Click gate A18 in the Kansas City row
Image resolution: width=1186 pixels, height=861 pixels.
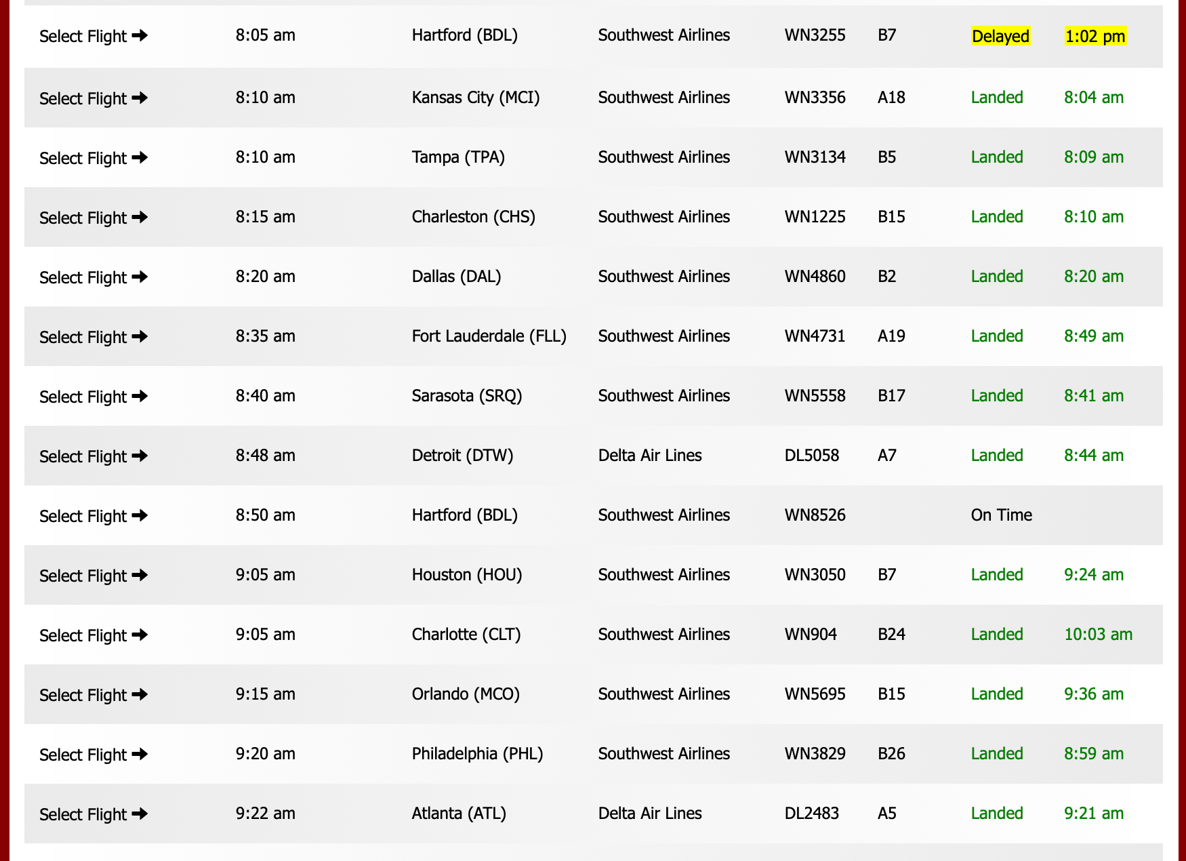click(891, 97)
